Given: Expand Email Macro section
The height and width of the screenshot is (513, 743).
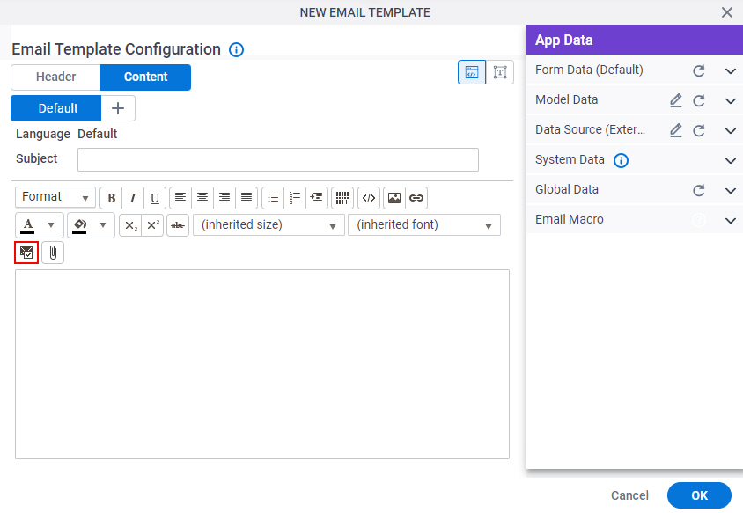Looking at the screenshot, I should click(x=730, y=220).
